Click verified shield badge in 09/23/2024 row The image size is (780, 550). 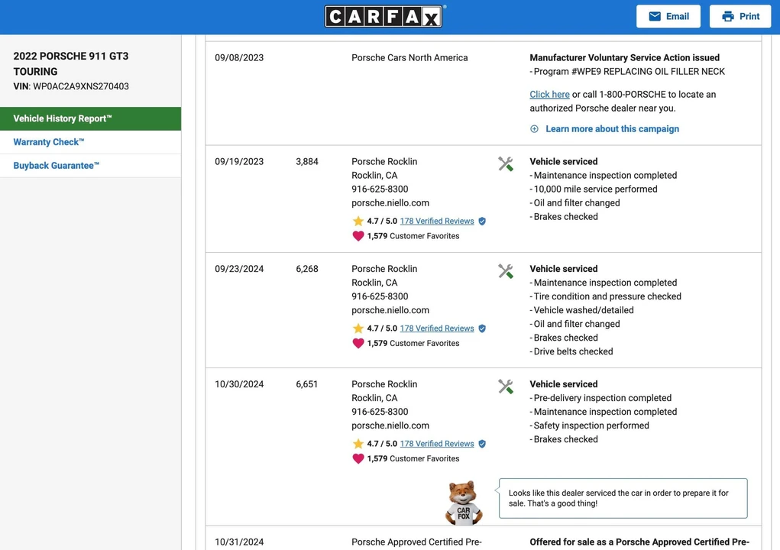point(482,328)
